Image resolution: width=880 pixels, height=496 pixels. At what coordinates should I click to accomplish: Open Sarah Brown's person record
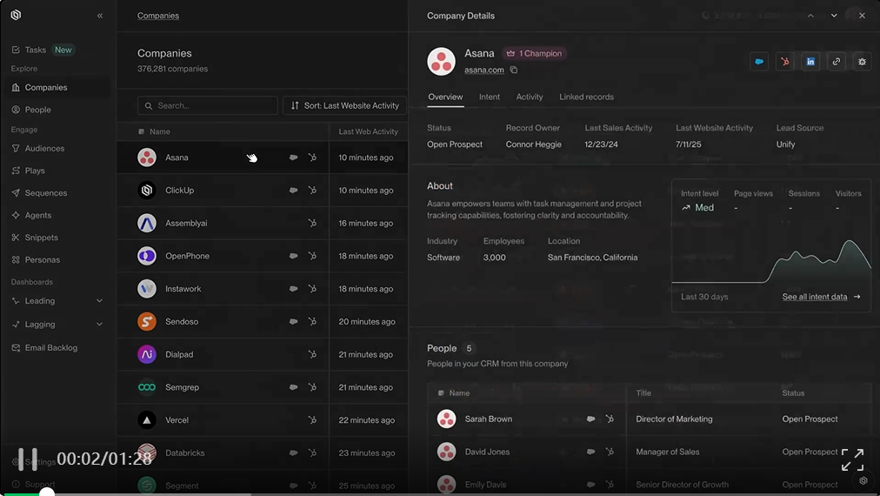(x=489, y=419)
